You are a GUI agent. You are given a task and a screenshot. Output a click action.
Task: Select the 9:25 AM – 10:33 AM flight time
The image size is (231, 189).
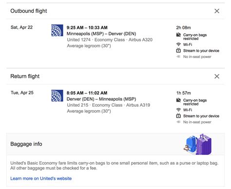coord(87,28)
